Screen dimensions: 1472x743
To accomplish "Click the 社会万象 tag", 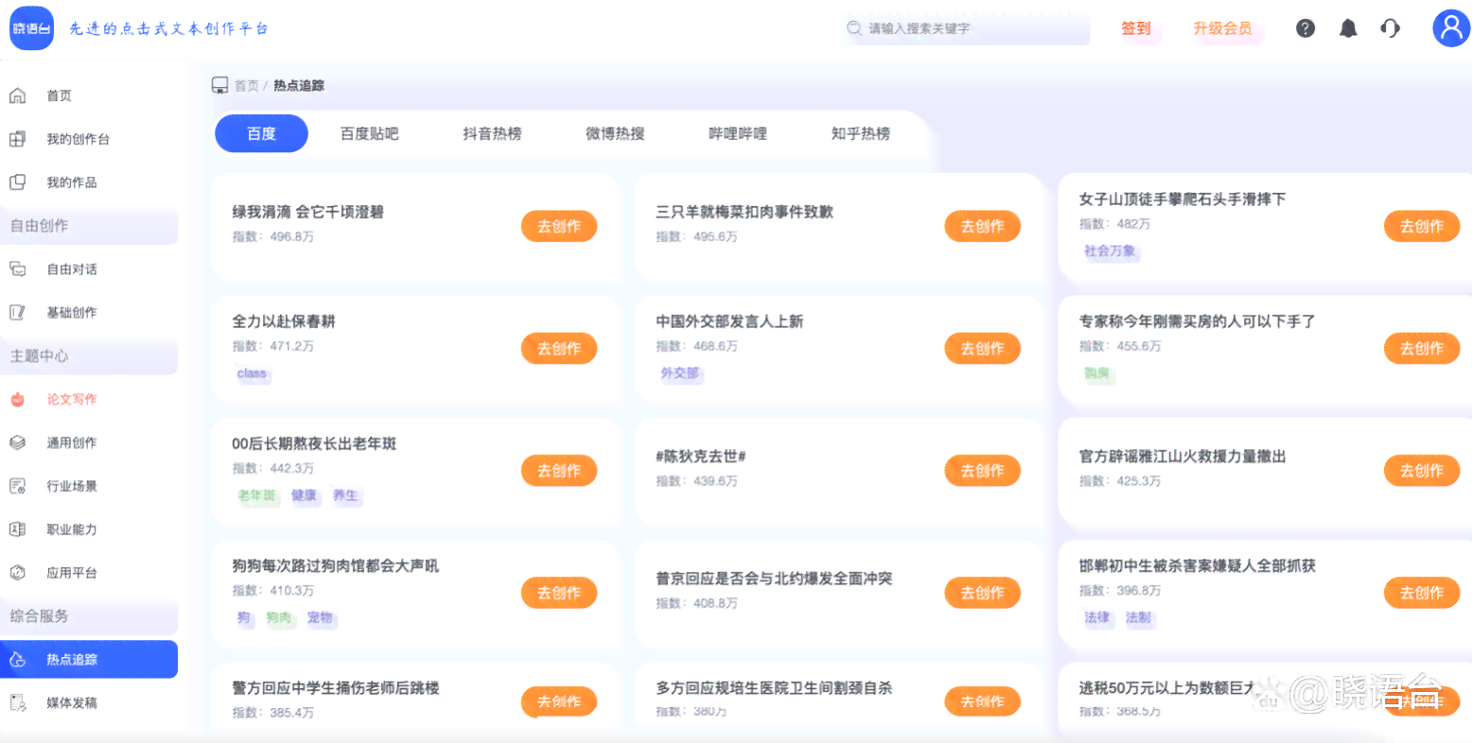I will pos(1111,251).
